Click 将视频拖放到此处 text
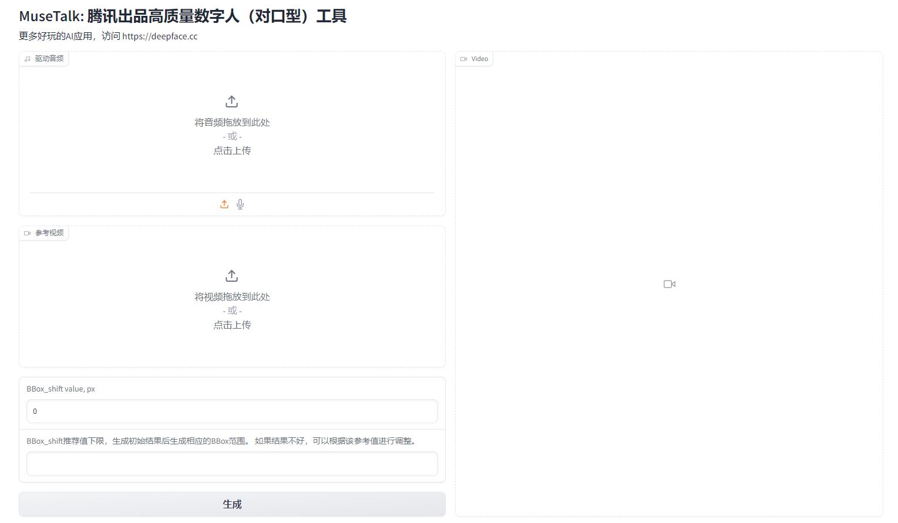The height and width of the screenshot is (523, 898). coord(232,297)
